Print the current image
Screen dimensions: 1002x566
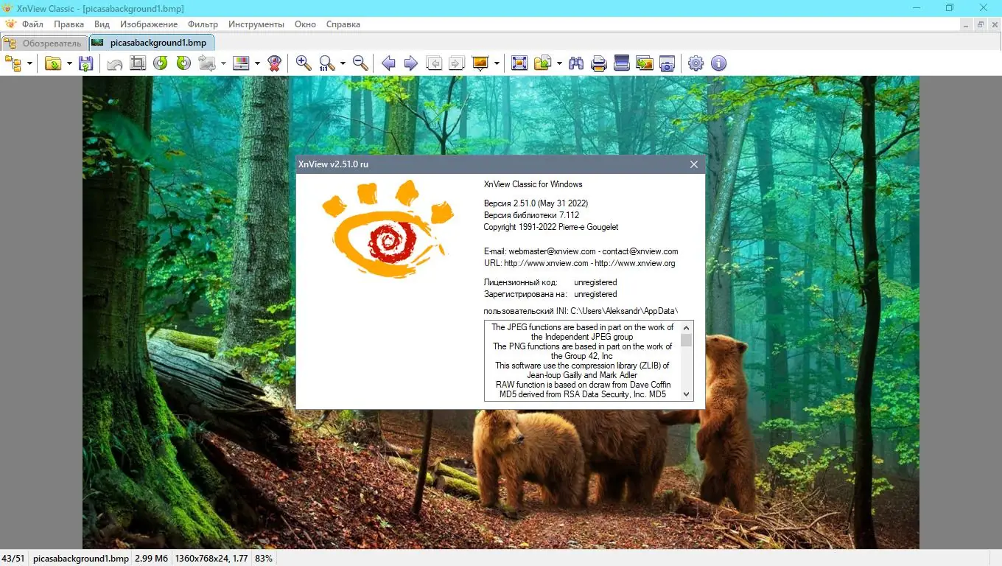click(598, 63)
